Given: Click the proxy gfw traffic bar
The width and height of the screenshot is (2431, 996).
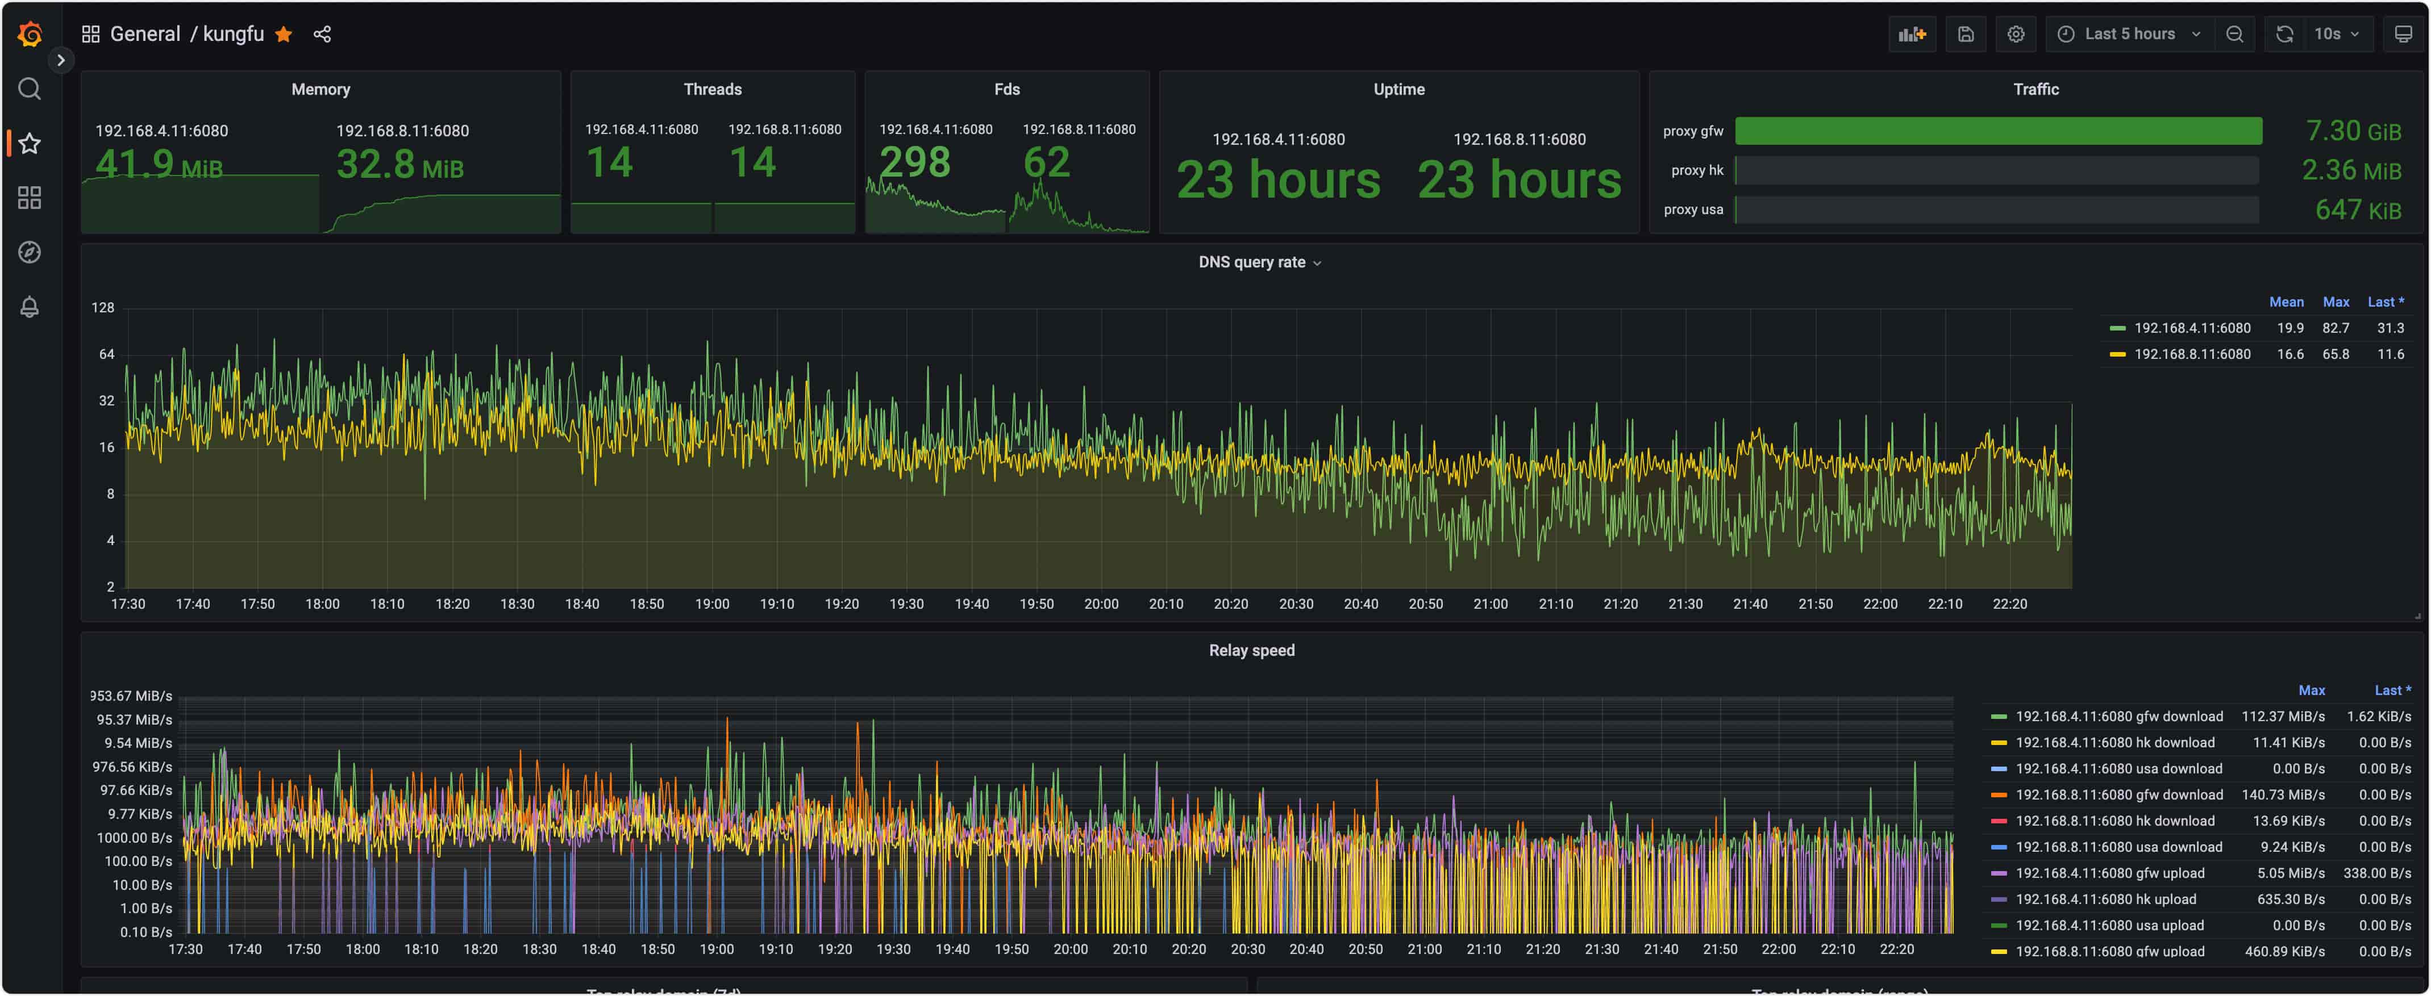Looking at the screenshot, I should click(x=1998, y=131).
